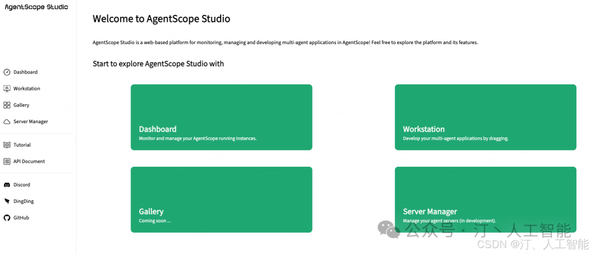This screenshot has height=254, width=590.
Task: Open Dashboard from the sidebar label
Action: point(26,72)
